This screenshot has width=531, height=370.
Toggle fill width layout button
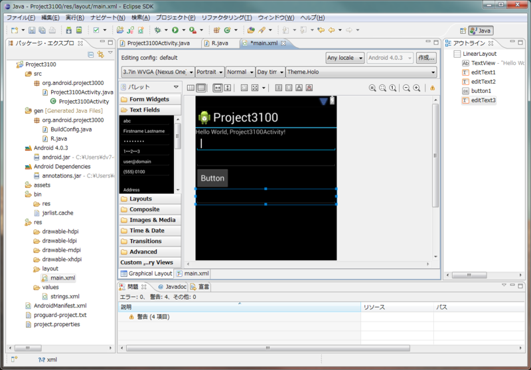pos(218,88)
